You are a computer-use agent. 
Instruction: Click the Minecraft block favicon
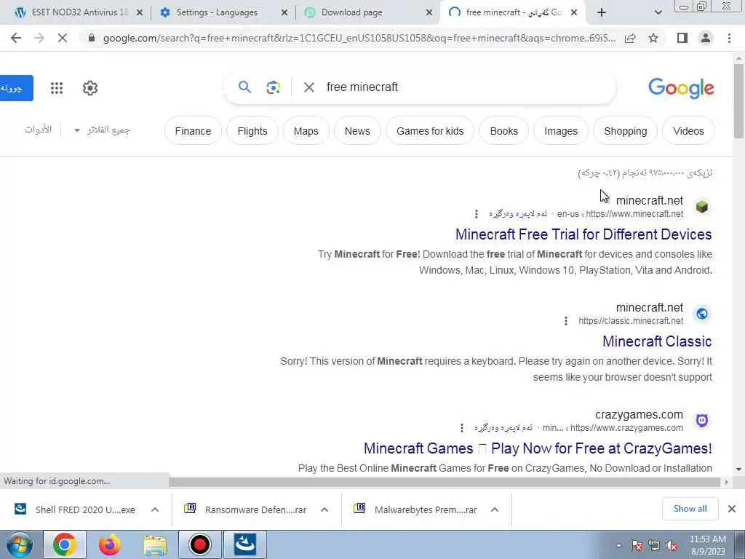702,207
